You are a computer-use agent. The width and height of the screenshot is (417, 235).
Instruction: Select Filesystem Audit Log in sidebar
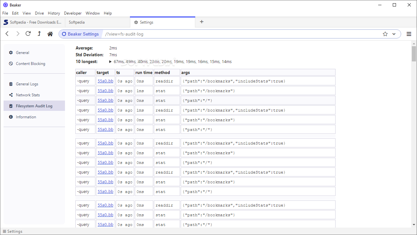point(34,106)
